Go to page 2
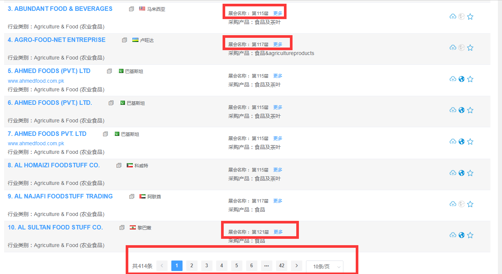 [192, 266]
